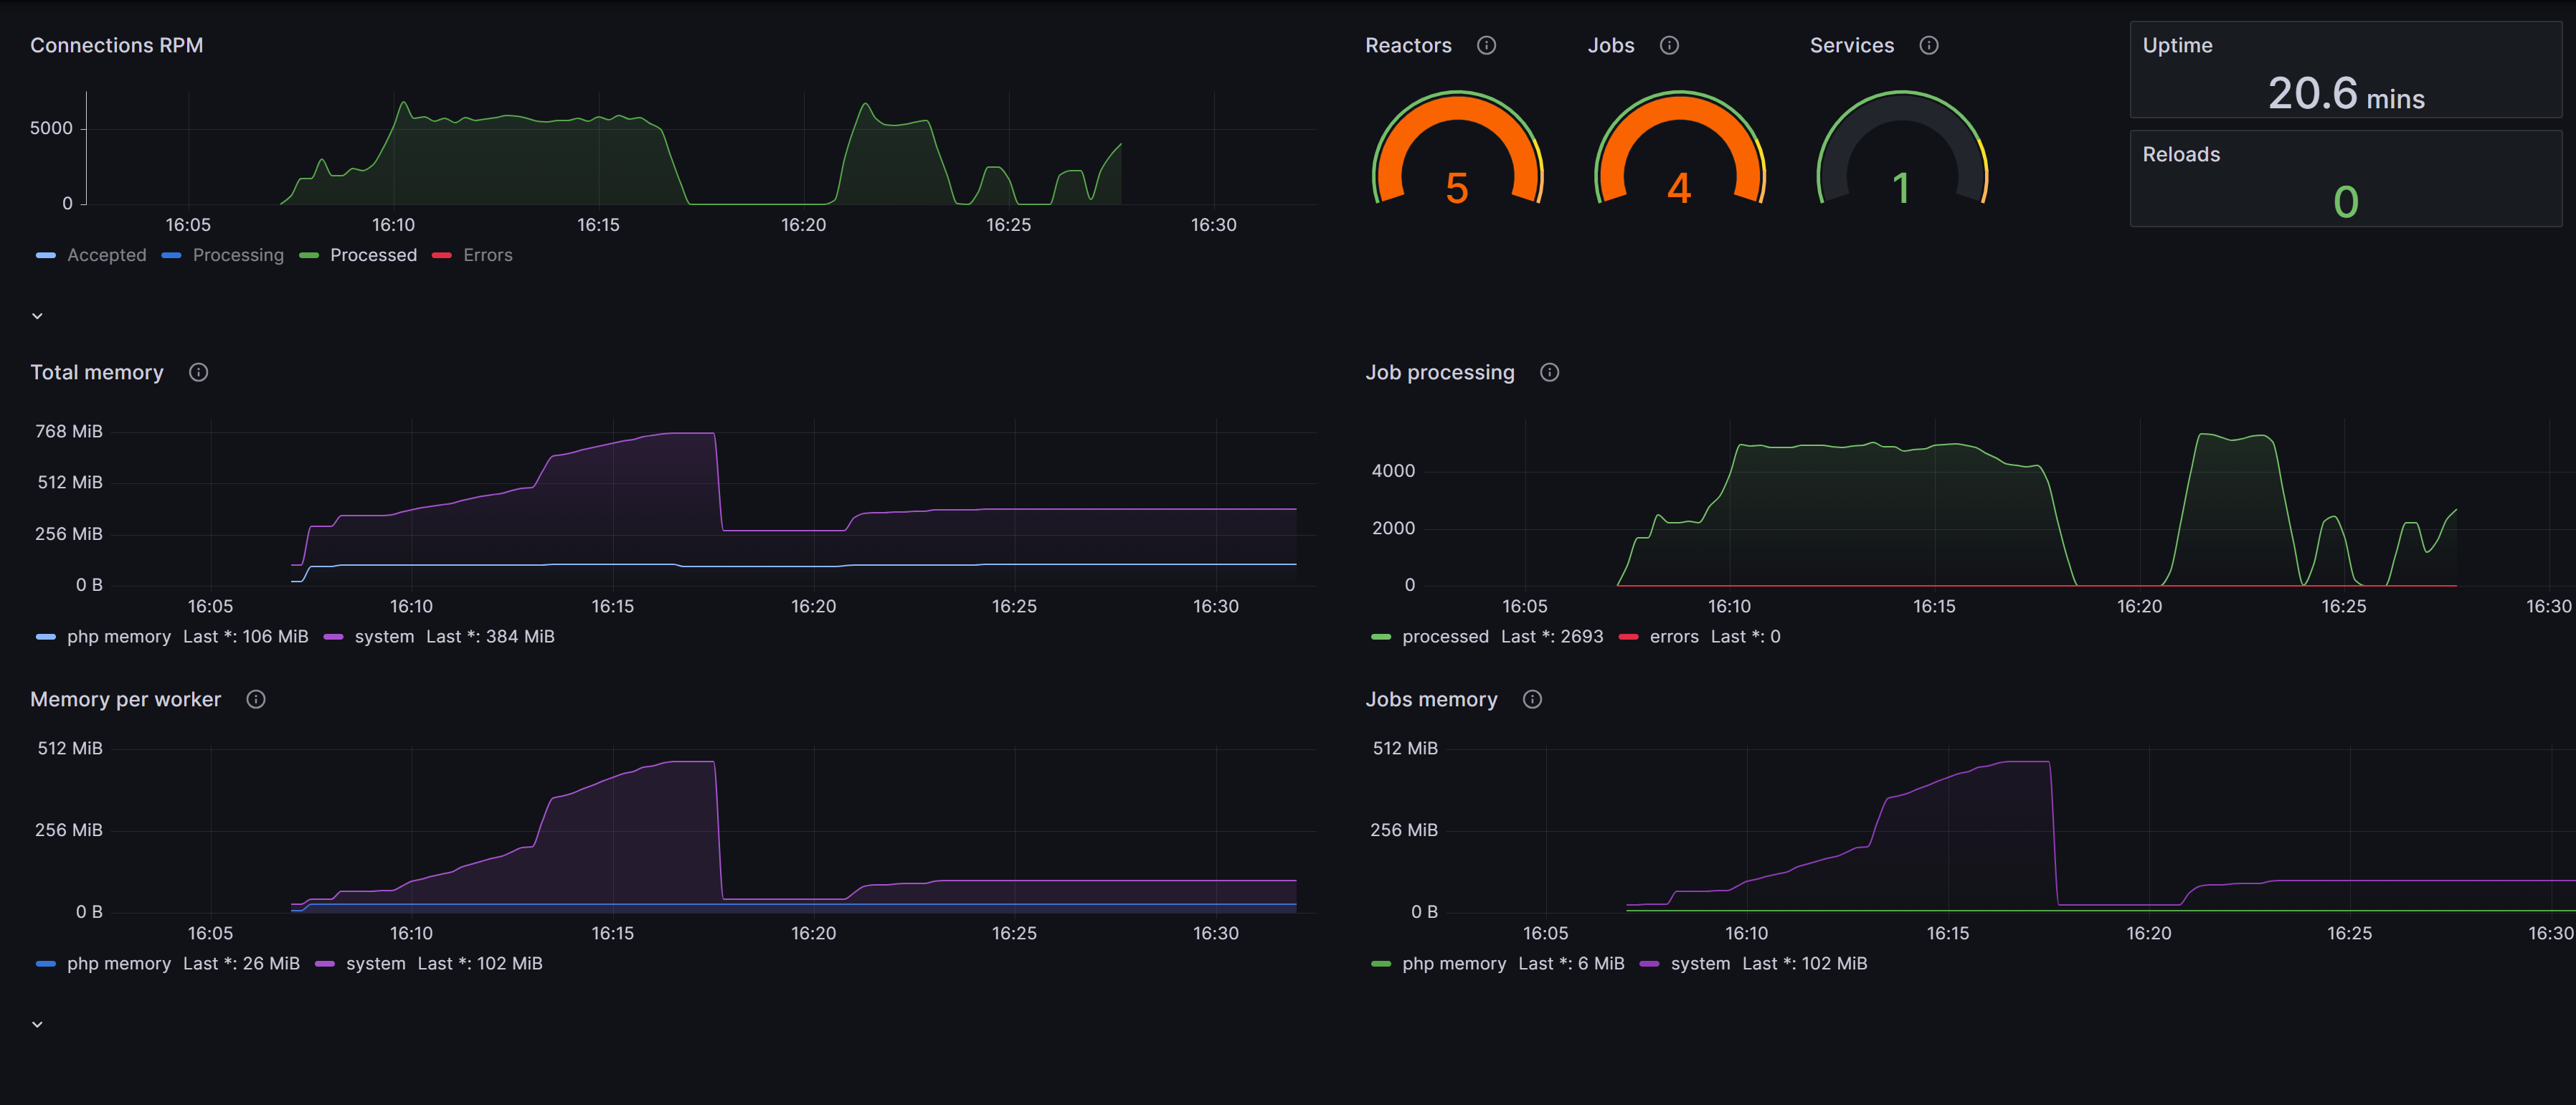This screenshot has height=1105, width=2576.
Task: Open the Connections RPM panel title menu
Action: pos(116,45)
